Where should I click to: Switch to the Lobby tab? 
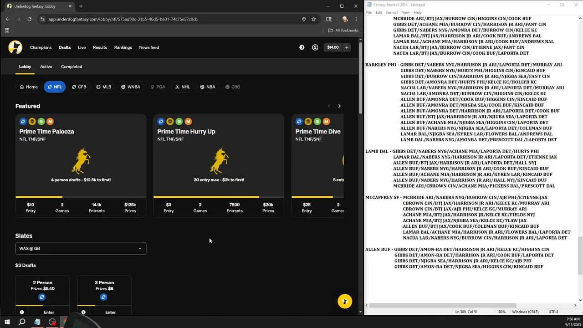pos(25,67)
